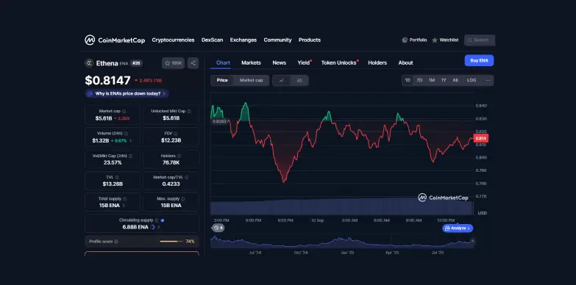Switch to the Yield tab
This screenshot has height=285, width=576.
tap(303, 62)
